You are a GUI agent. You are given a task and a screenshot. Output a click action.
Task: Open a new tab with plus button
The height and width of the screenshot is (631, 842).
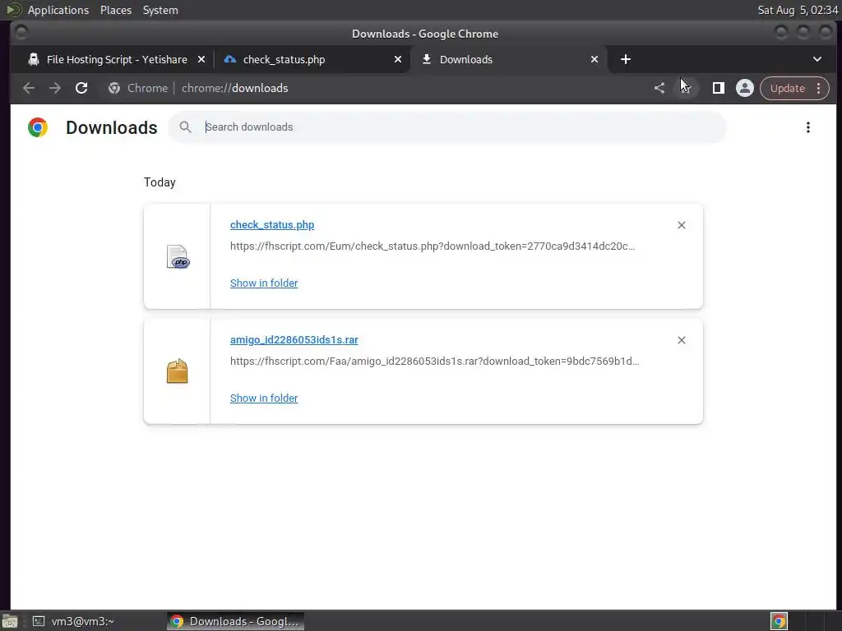pyautogui.click(x=626, y=59)
